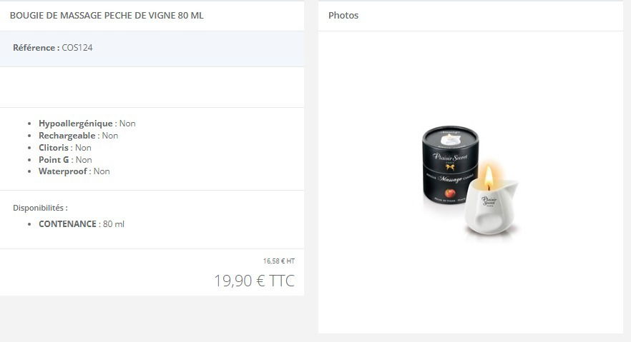Select the reference code COS124
Screen dimensions: 631x342
coord(77,47)
